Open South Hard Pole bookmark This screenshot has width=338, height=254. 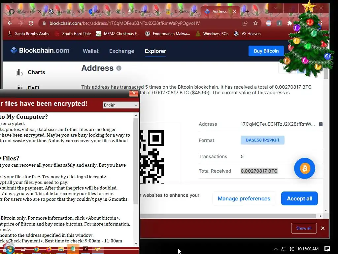pos(73,34)
